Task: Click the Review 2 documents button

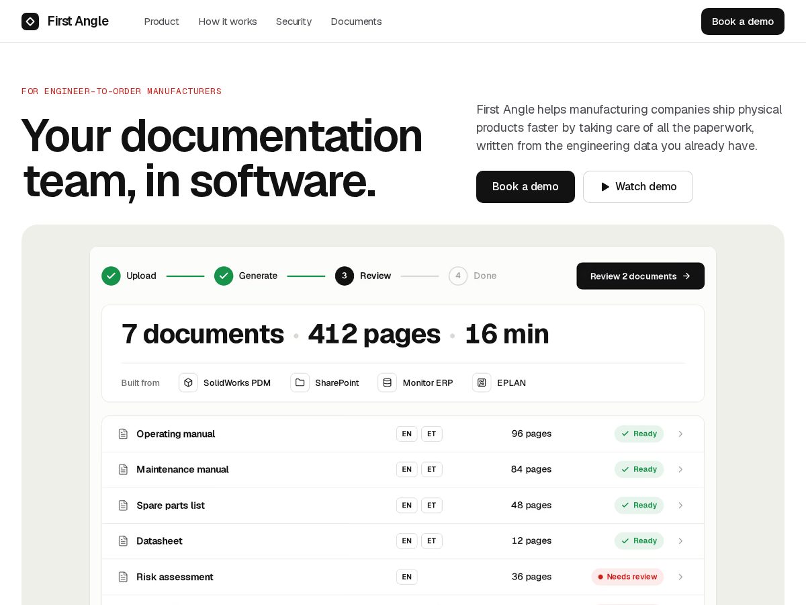Action: tap(640, 276)
